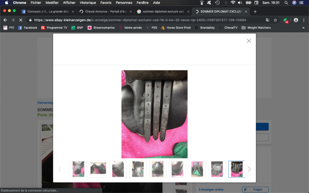
Task: Open a new tab
Action: 255,11
